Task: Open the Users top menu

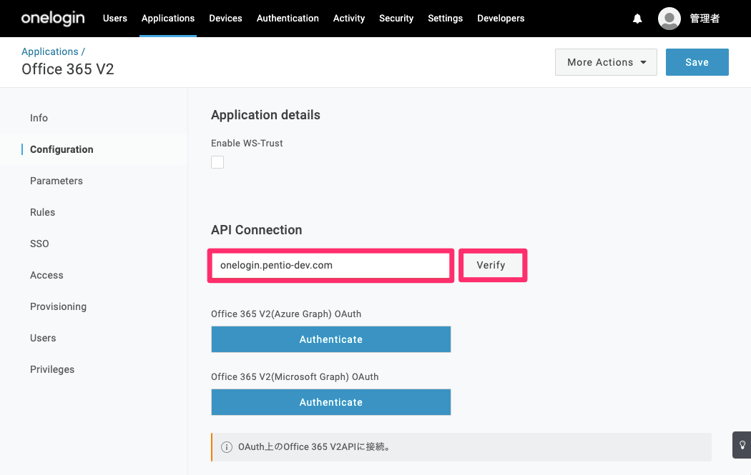Action: click(115, 18)
